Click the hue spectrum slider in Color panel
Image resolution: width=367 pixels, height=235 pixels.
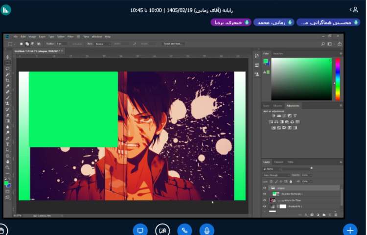click(338, 79)
